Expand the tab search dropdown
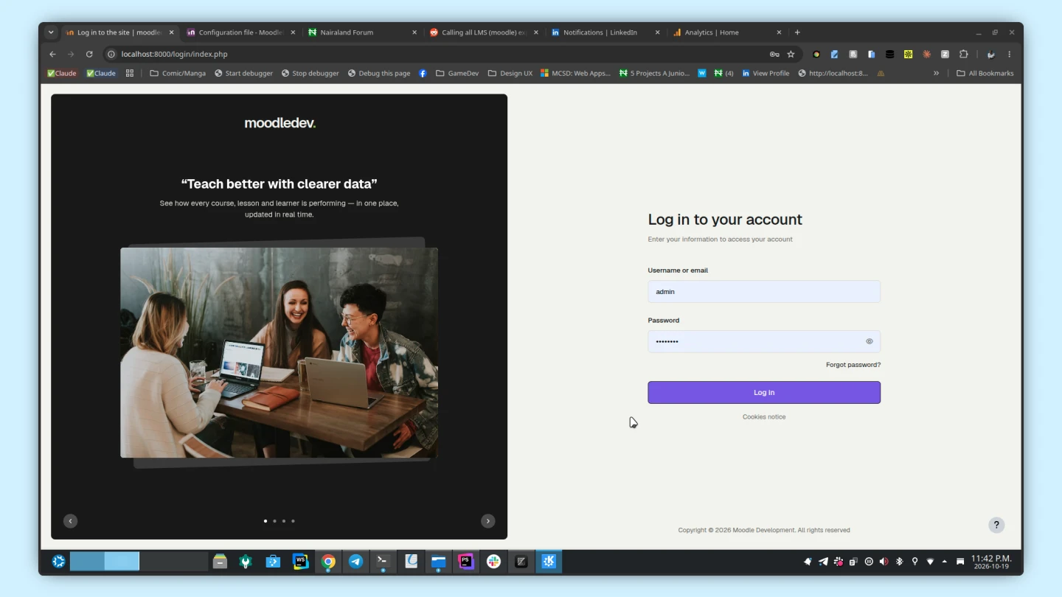1062x597 pixels. 51,32
